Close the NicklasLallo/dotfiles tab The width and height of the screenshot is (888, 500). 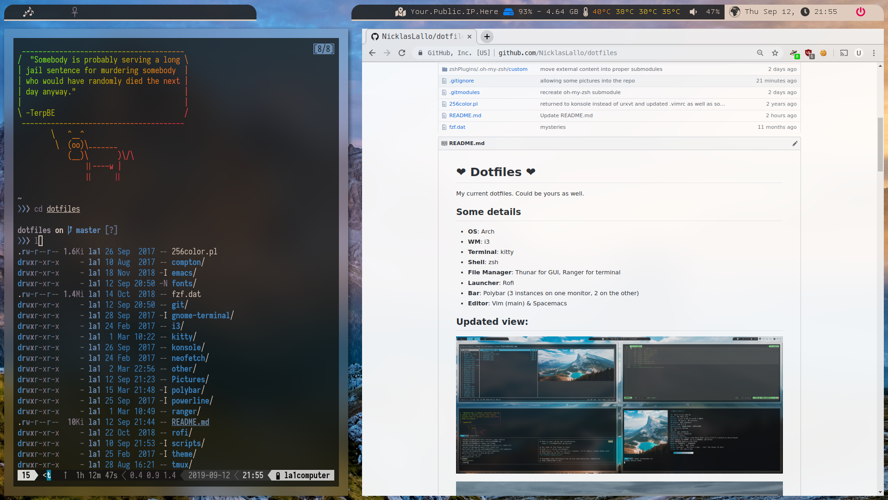click(469, 37)
